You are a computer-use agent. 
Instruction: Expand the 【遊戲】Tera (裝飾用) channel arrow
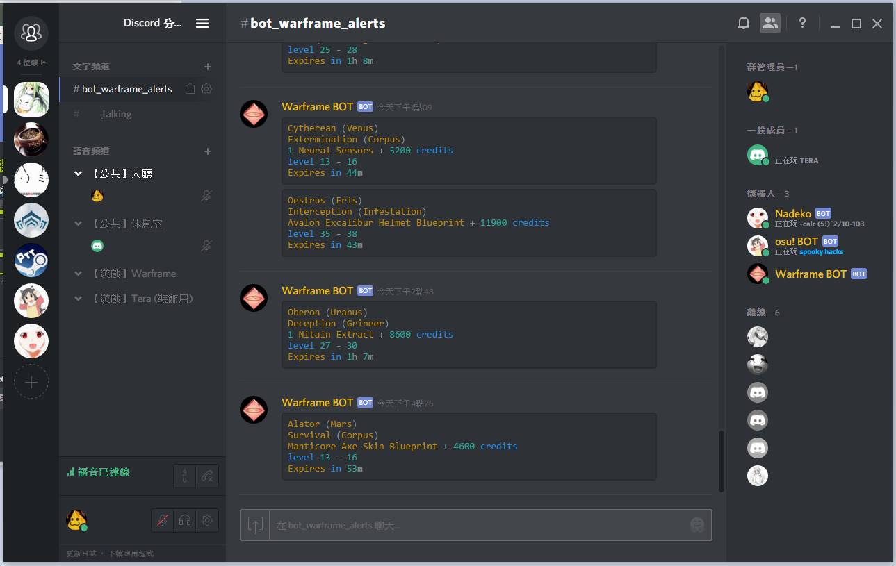[x=78, y=299]
